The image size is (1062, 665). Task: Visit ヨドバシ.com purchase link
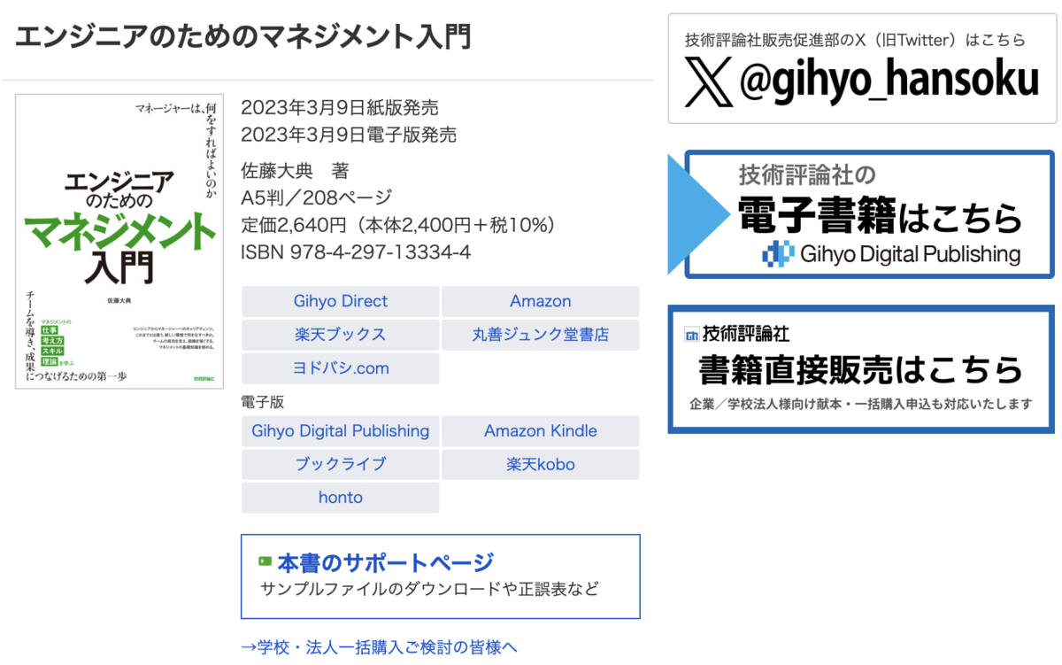coord(341,368)
